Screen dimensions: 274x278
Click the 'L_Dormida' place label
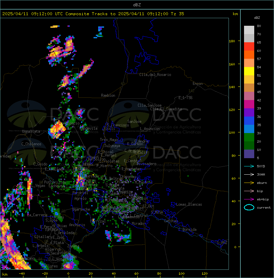click(x=187, y=229)
